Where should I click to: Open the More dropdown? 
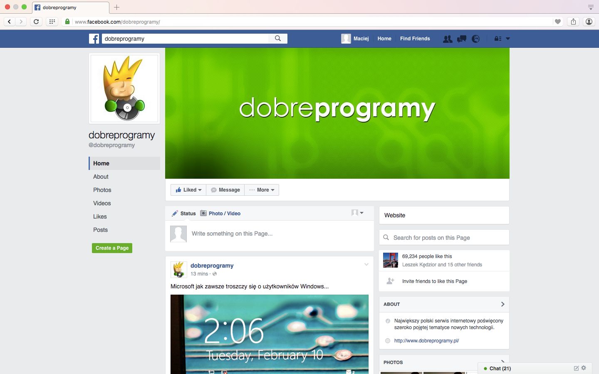pos(262,190)
